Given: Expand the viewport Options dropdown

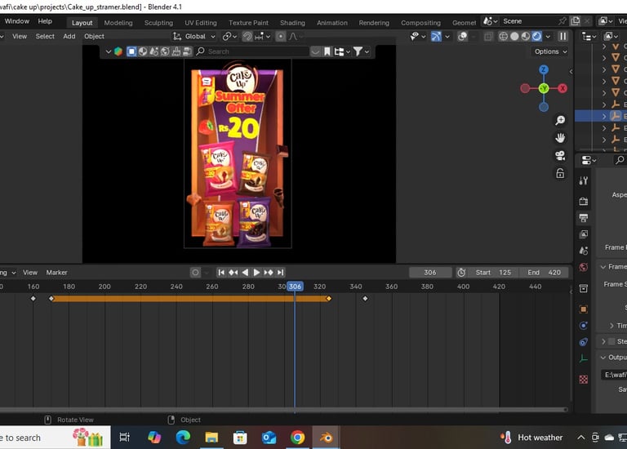Looking at the screenshot, I should (x=549, y=51).
